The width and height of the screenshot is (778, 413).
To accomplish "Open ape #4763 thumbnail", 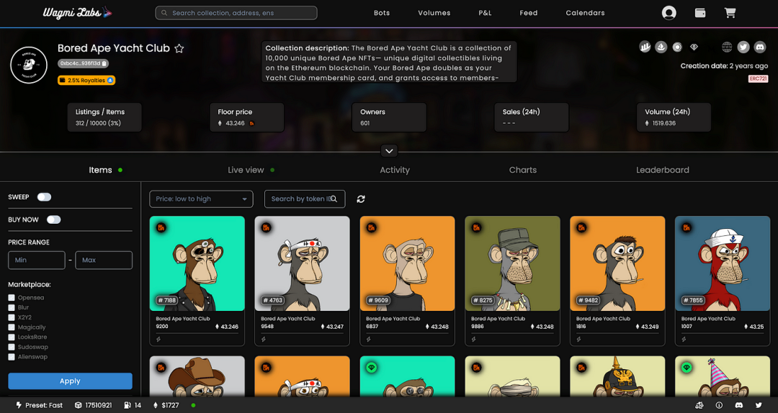I will tap(302, 263).
